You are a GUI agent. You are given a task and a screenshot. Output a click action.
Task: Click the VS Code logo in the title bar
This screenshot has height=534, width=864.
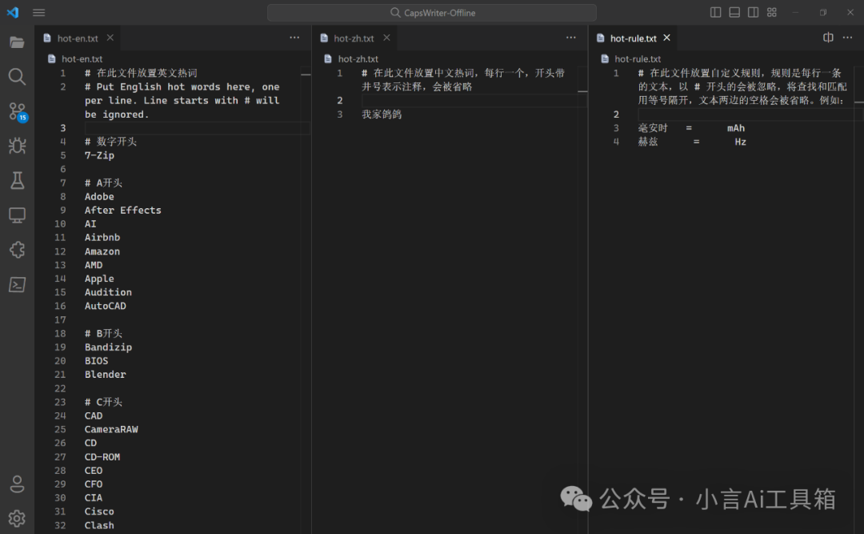pos(13,12)
